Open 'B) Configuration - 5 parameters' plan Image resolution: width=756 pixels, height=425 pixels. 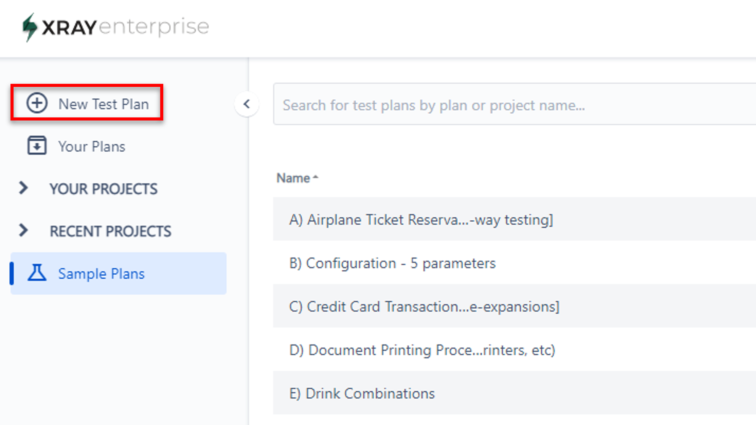click(x=514, y=263)
